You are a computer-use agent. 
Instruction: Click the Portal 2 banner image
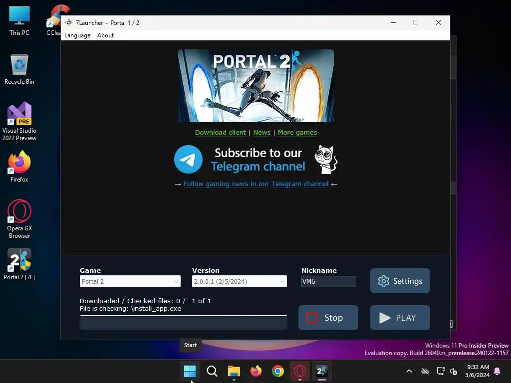[x=256, y=86]
